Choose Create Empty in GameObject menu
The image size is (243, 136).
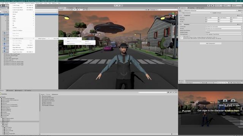click(x=22, y=5)
